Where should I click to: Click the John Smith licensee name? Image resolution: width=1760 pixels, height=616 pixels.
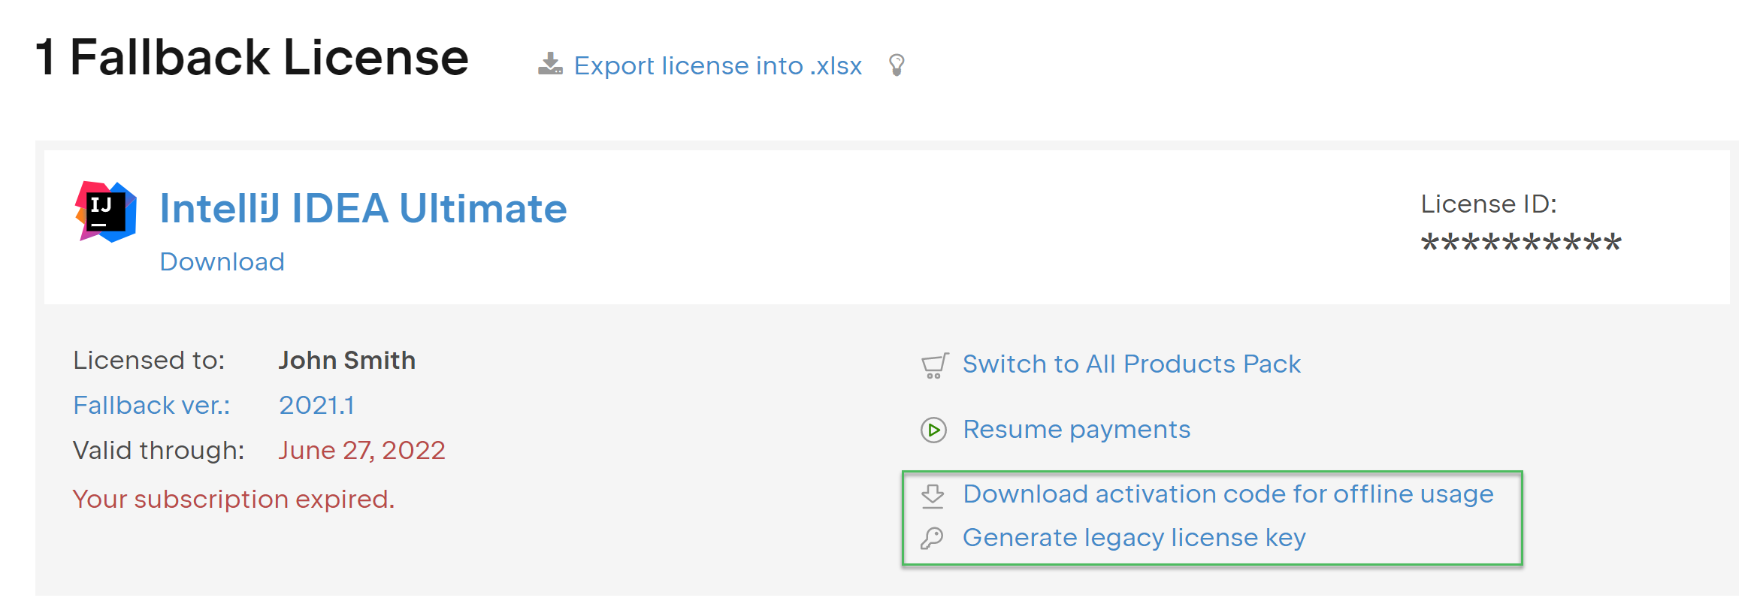click(347, 361)
